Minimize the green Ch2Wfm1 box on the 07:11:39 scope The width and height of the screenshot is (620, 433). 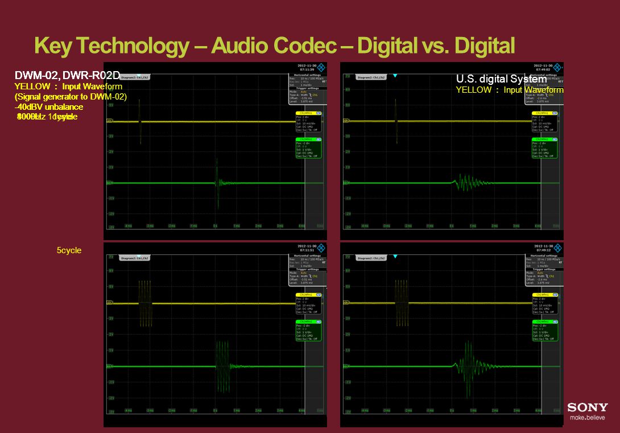coord(319,139)
